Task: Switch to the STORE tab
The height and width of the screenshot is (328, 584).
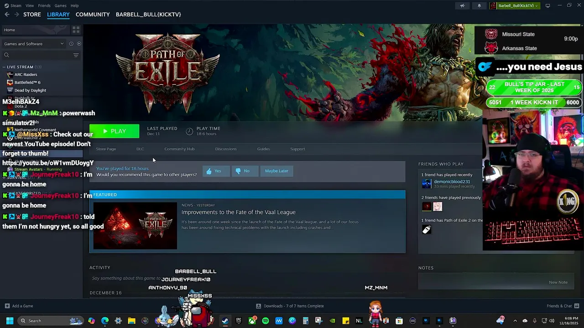Action: click(32, 15)
